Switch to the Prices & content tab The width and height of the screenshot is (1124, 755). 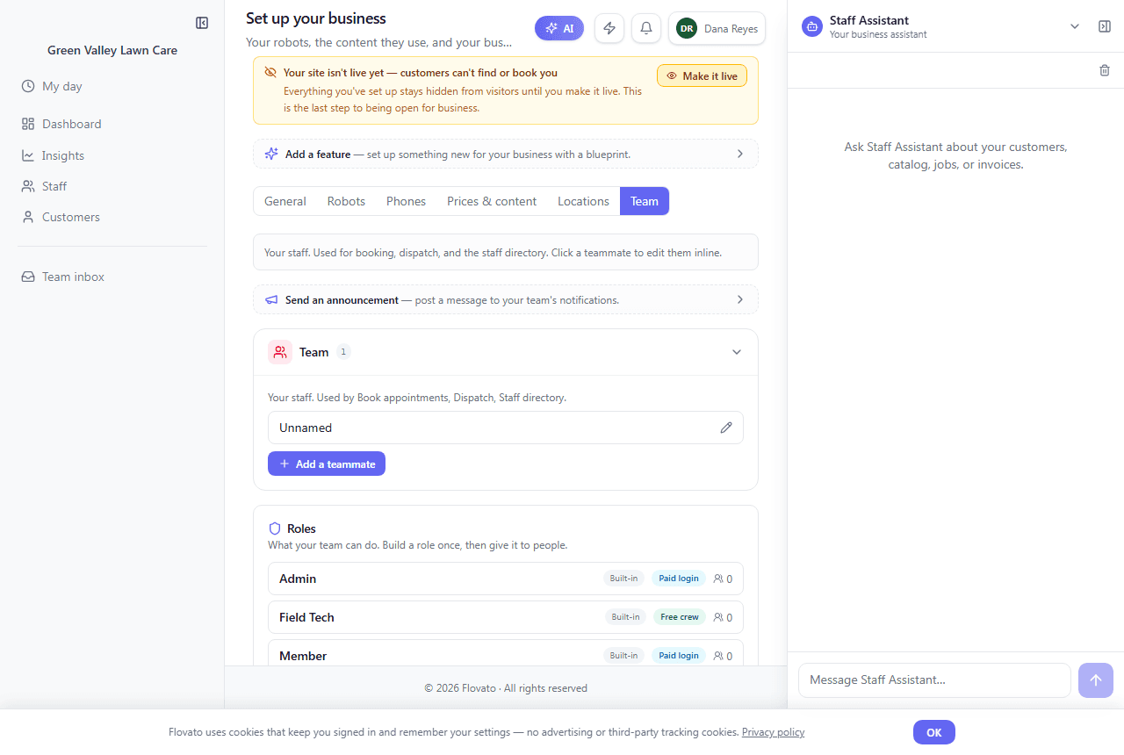tap(492, 201)
